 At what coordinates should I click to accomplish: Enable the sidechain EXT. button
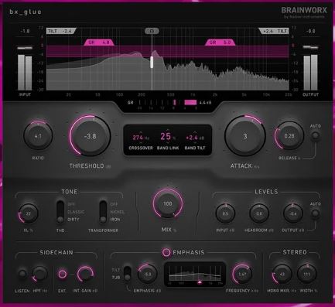[62, 274]
